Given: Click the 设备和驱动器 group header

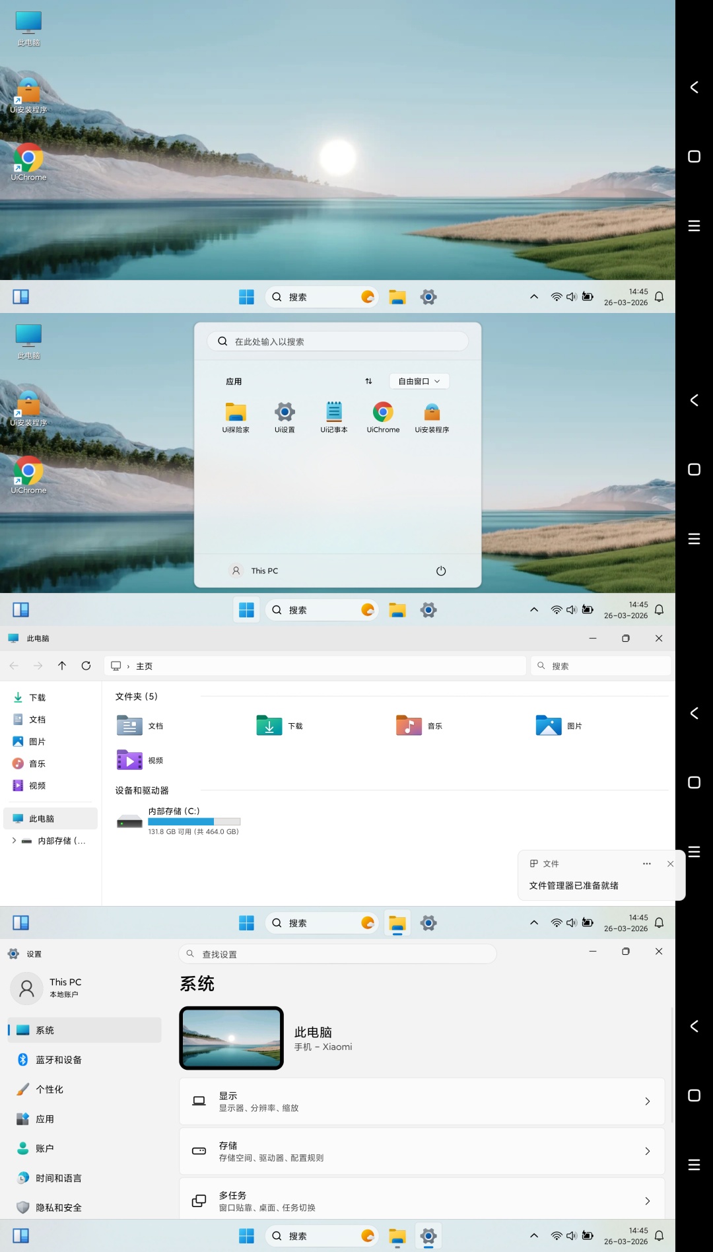Looking at the screenshot, I should point(142,790).
